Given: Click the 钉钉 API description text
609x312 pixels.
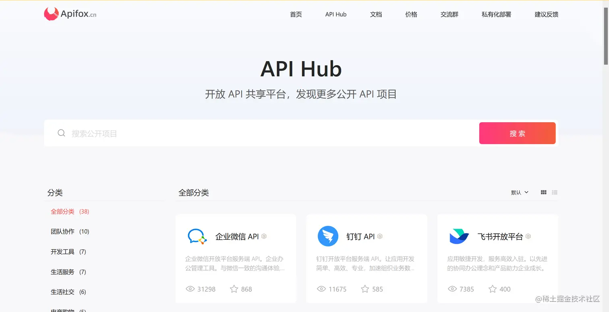Looking at the screenshot, I should [366, 263].
